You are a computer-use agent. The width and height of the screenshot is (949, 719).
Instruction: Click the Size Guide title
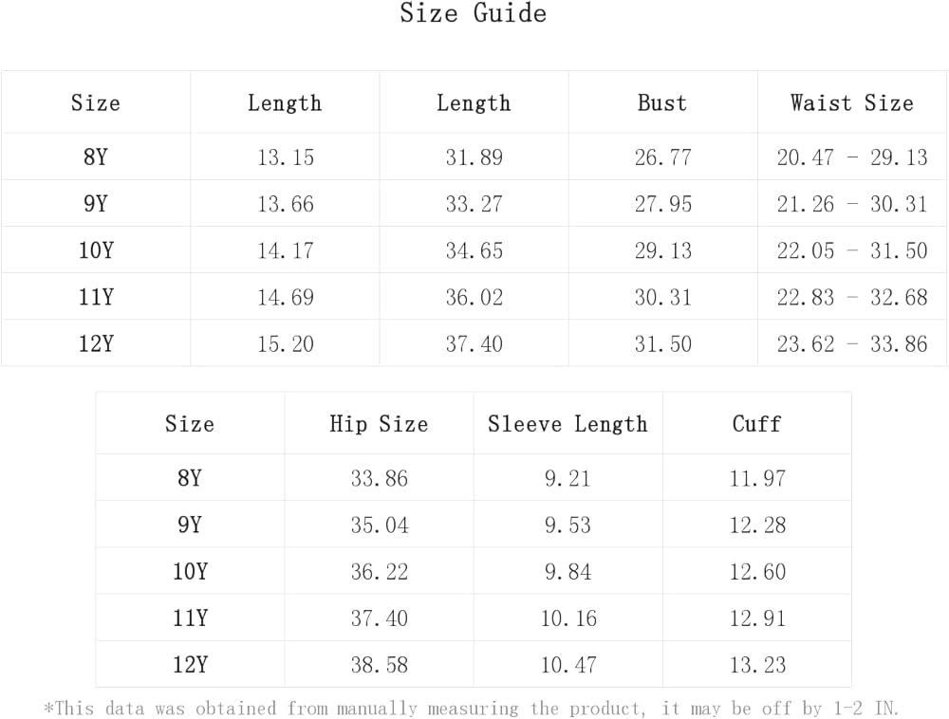[x=473, y=14]
